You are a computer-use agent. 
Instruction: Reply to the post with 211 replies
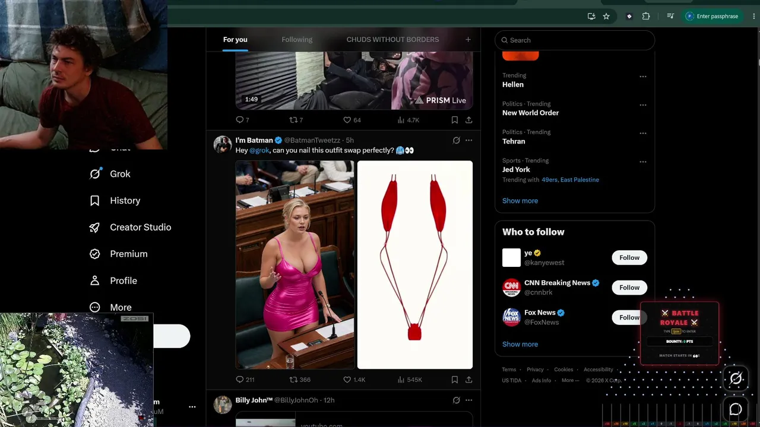245,380
